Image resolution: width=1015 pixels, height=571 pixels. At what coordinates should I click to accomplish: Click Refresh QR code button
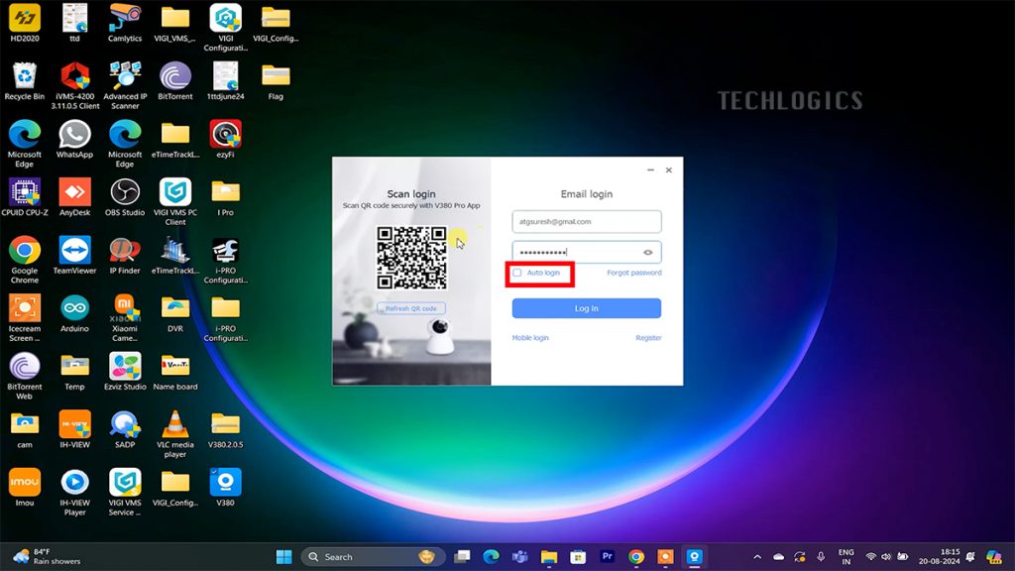(x=411, y=308)
